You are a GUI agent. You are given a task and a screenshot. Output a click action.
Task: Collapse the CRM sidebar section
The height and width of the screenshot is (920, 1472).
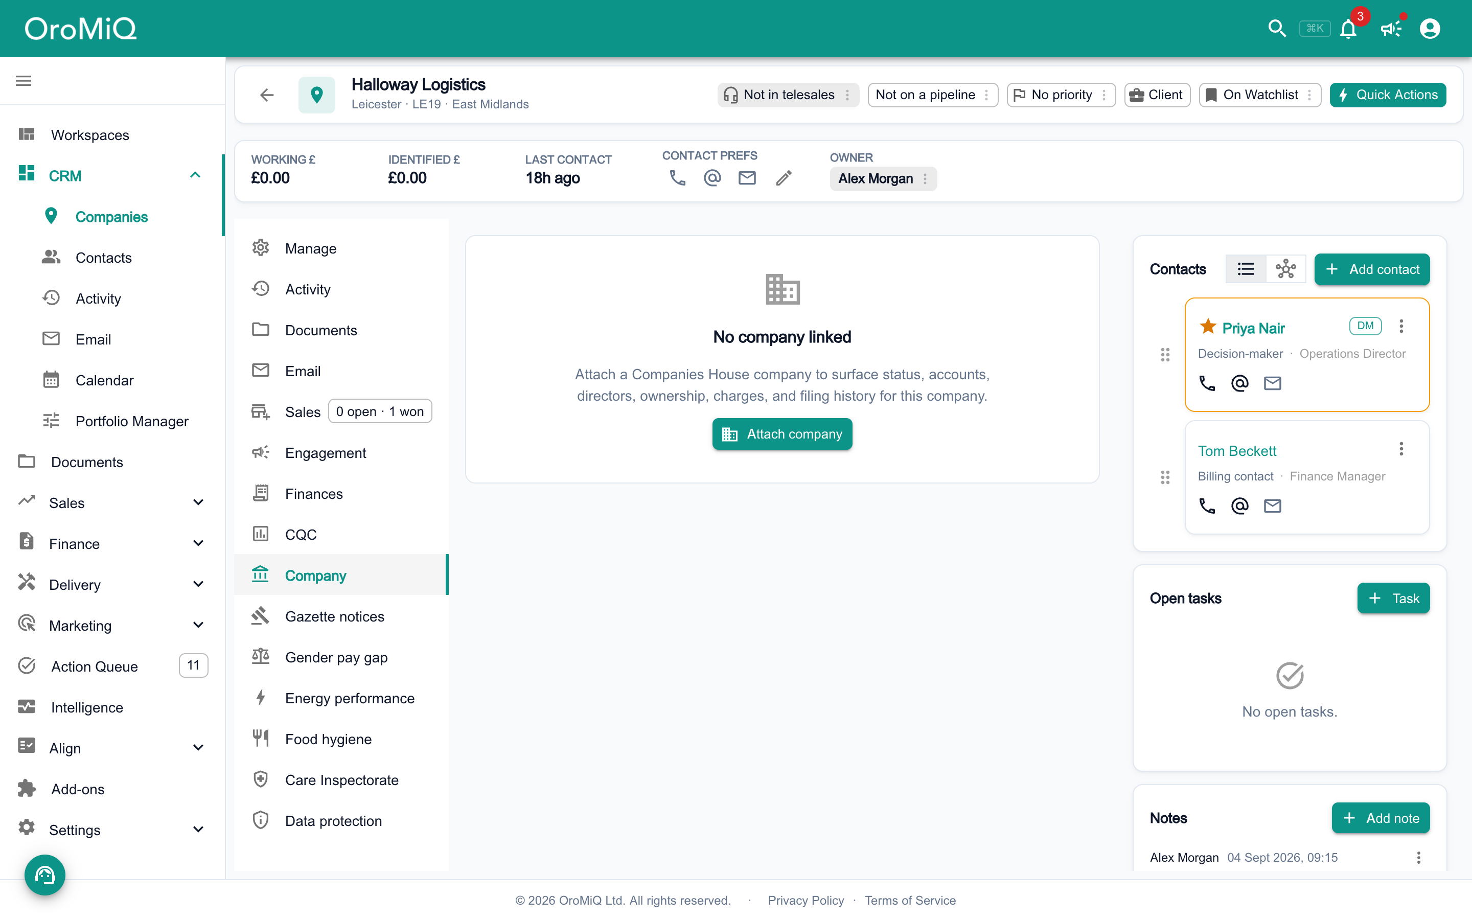coord(195,175)
